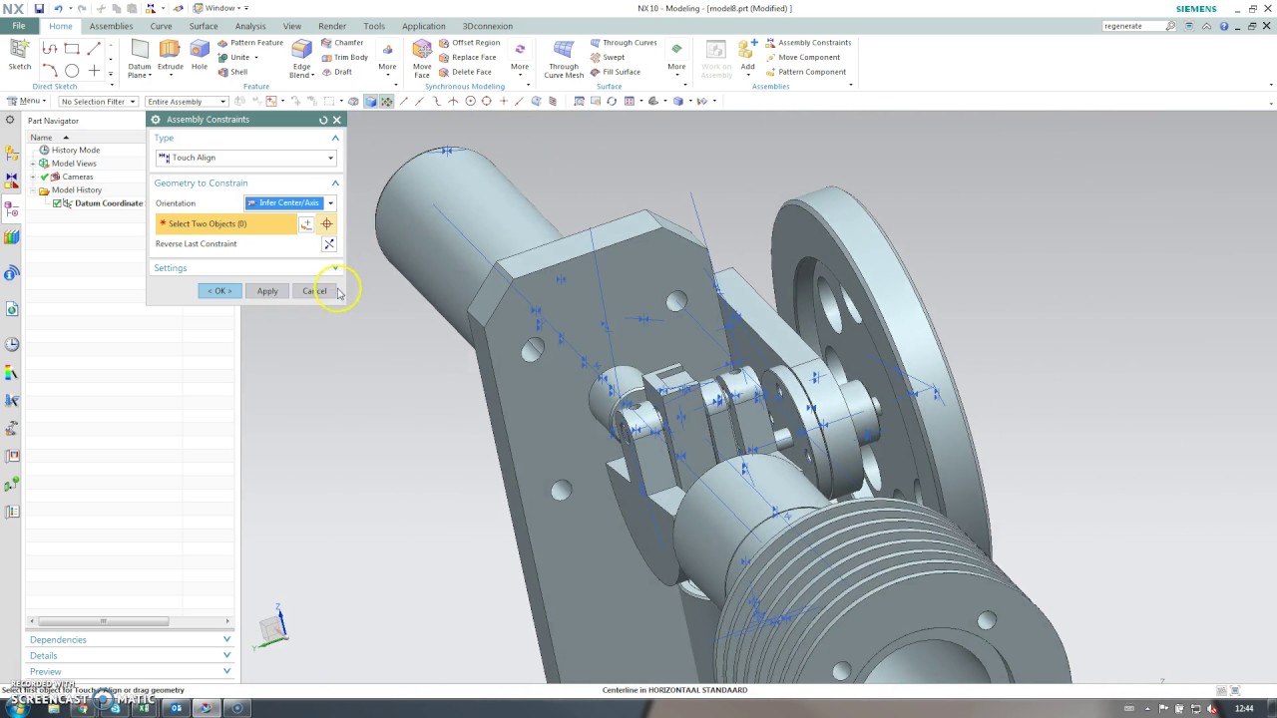Select the Swept surface command
This screenshot has height=718, width=1277.
click(x=607, y=57)
